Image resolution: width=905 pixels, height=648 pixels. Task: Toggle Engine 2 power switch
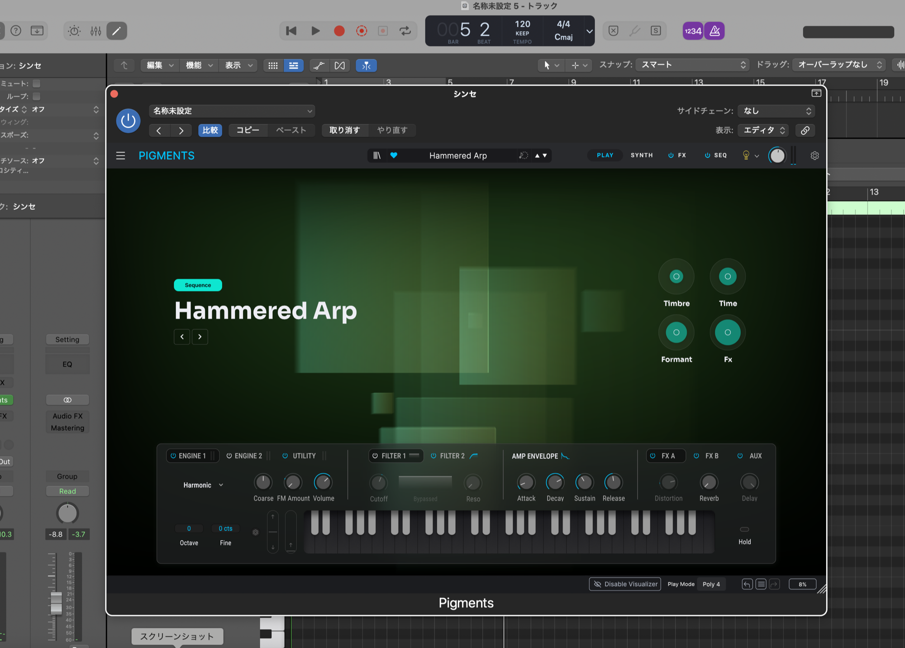tap(229, 456)
